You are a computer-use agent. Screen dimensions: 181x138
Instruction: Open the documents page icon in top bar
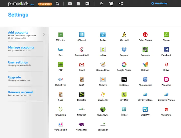tap(79, 4)
